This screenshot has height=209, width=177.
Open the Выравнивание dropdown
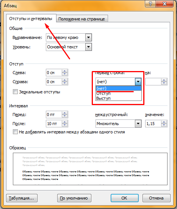tap(88, 37)
